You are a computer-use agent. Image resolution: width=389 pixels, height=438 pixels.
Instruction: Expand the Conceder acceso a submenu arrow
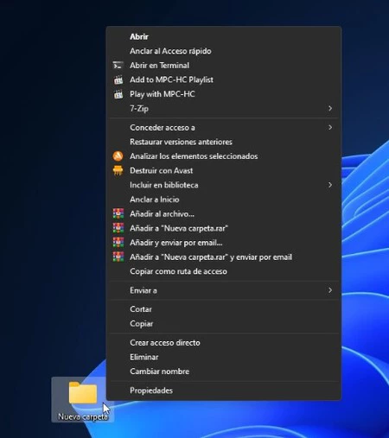[x=330, y=127]
